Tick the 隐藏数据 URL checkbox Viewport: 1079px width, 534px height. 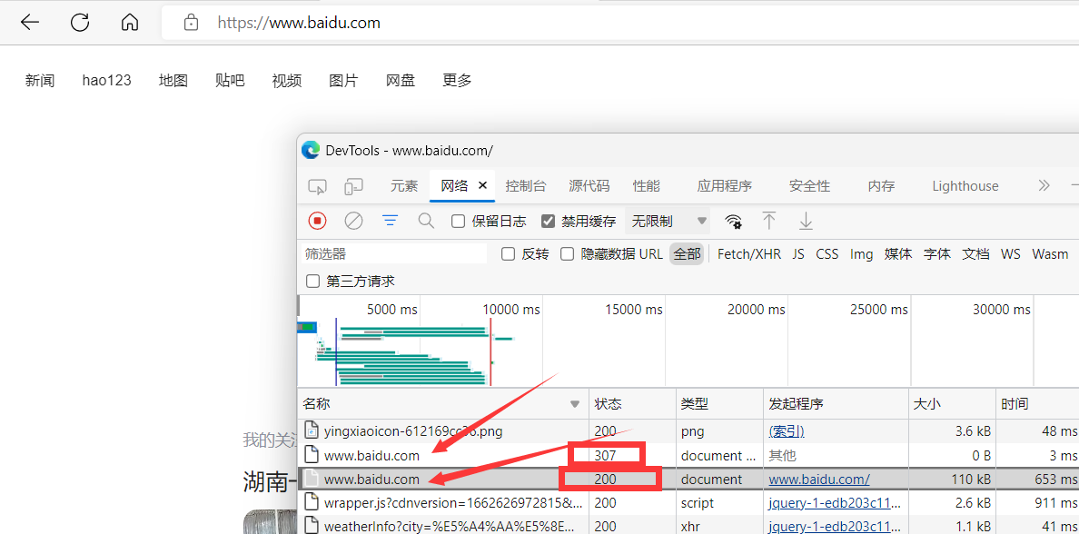567,254
